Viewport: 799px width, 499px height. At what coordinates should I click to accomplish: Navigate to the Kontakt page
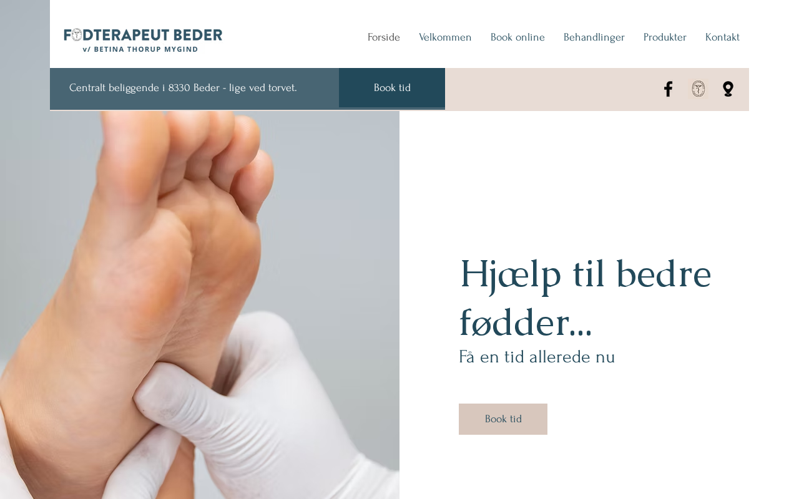coord(722,37)
